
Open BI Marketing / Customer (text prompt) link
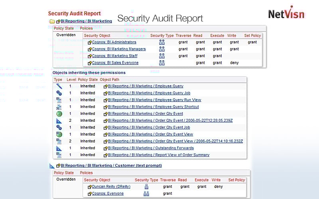pos(111,166)
